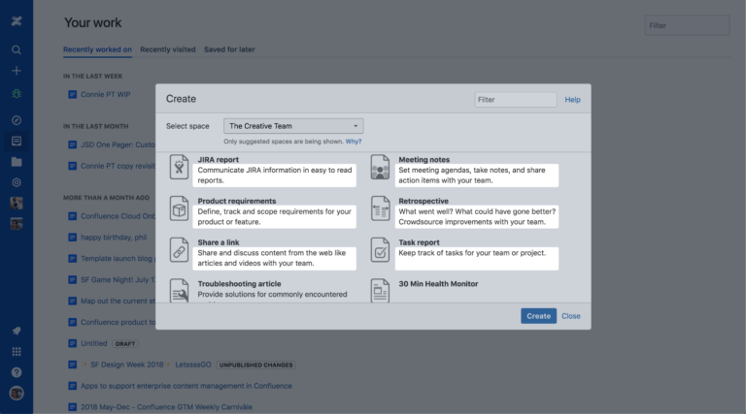Open SF Design Week 2018 LetssssGO page
Image resolution: width=746 pixels, height=414 pixels.
146,365
